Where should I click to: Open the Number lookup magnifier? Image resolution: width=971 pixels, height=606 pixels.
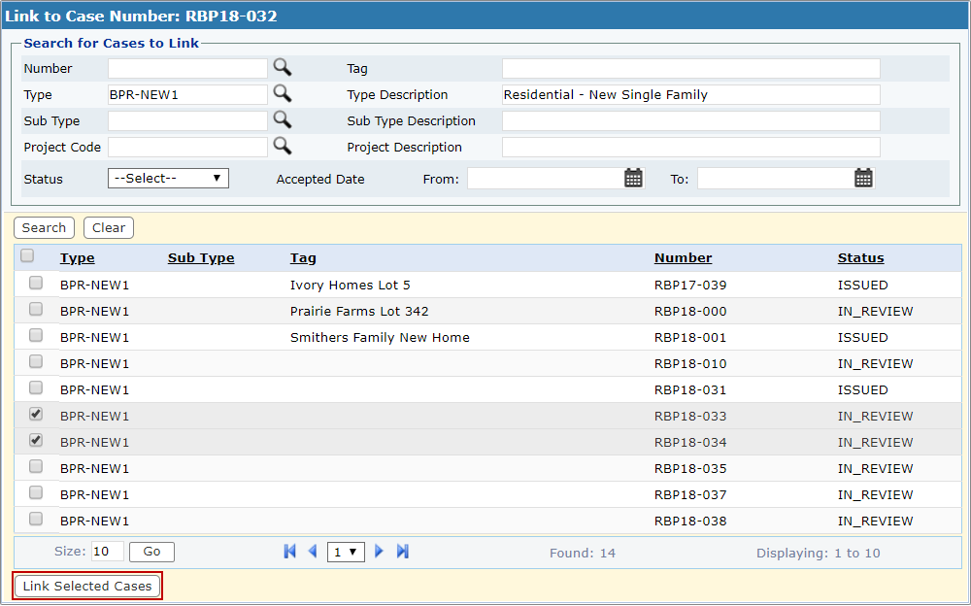[x=282, y=68]
